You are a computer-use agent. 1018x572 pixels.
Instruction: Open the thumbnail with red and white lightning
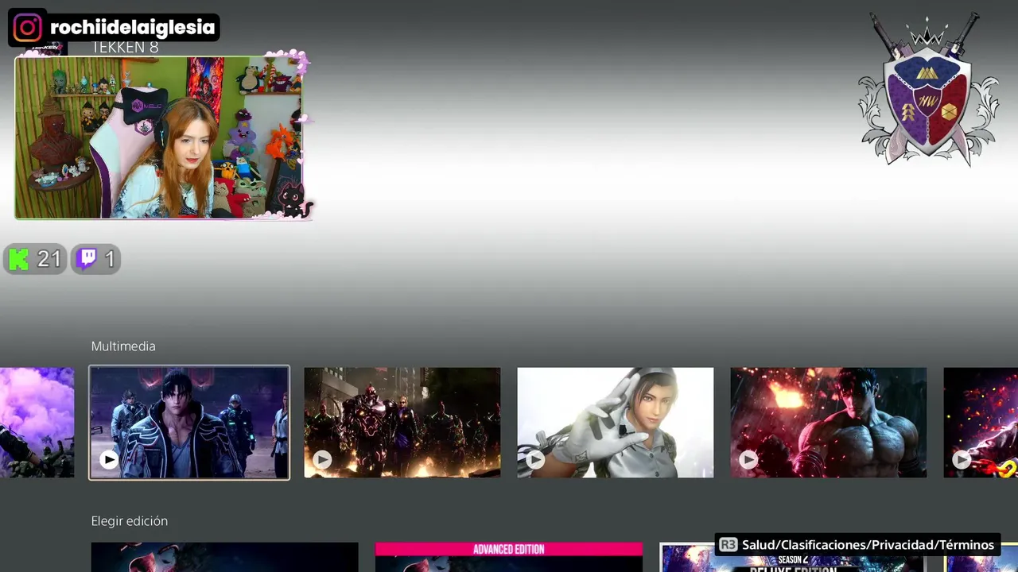(981, 423)
